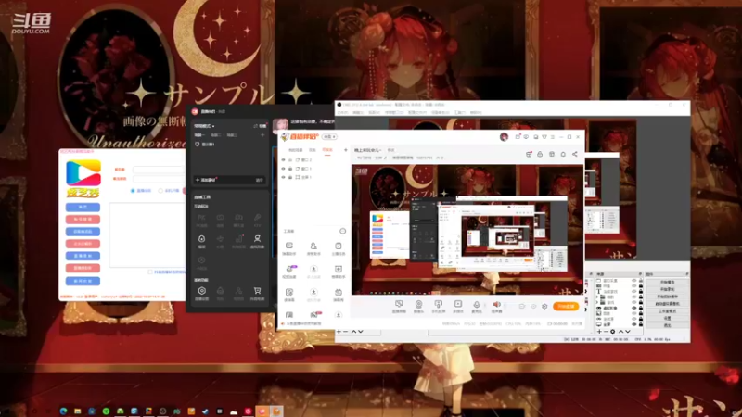Click the user management icon in dark window
Screen dimensions: 742x417
[238, 291]
